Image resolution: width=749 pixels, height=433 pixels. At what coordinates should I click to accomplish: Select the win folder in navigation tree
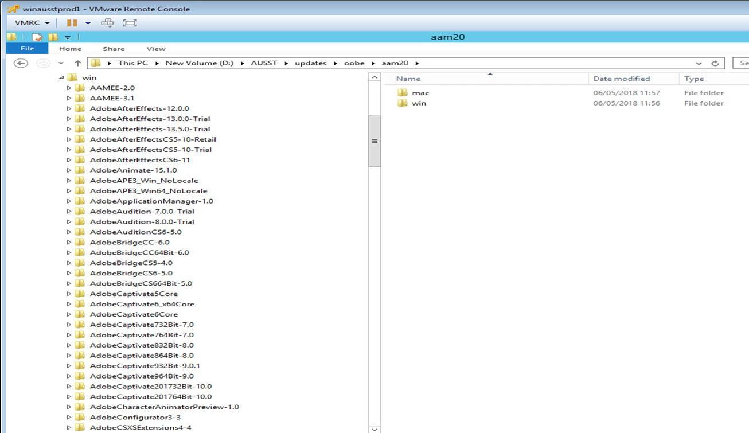89,77
